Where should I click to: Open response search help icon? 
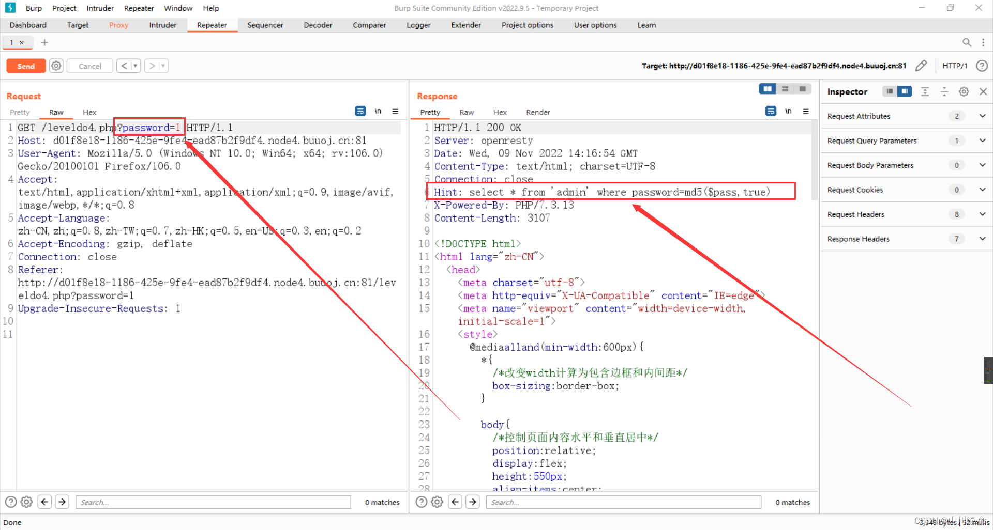[x=422, y=502]
